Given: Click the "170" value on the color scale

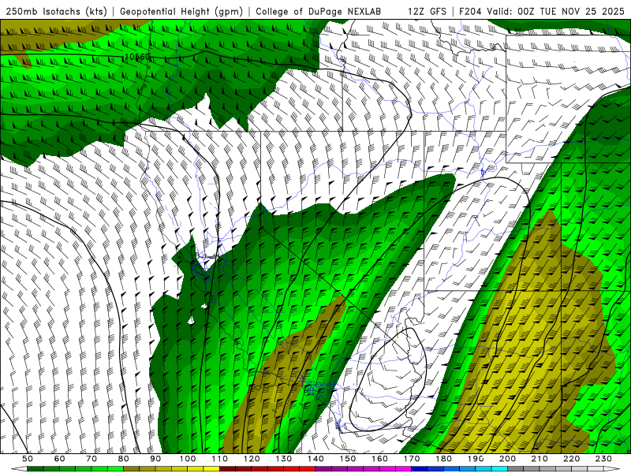Looking at the screenshot, I should [412, 459].
